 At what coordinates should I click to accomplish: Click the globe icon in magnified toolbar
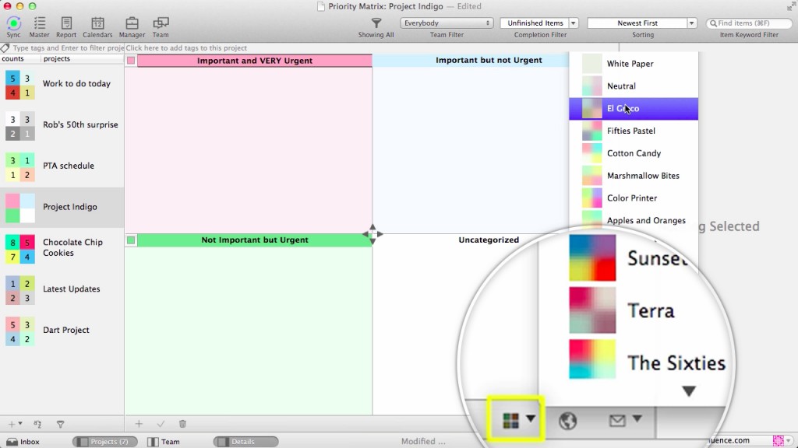pos(568,421)
